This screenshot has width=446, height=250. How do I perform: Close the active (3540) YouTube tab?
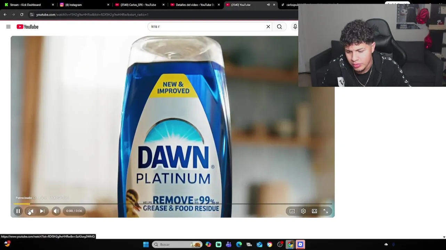tap(274, 5)
